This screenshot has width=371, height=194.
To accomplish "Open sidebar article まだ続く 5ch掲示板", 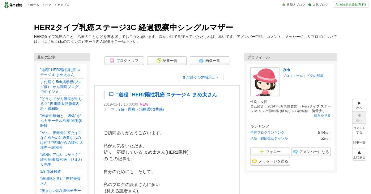I will (61, 87).
